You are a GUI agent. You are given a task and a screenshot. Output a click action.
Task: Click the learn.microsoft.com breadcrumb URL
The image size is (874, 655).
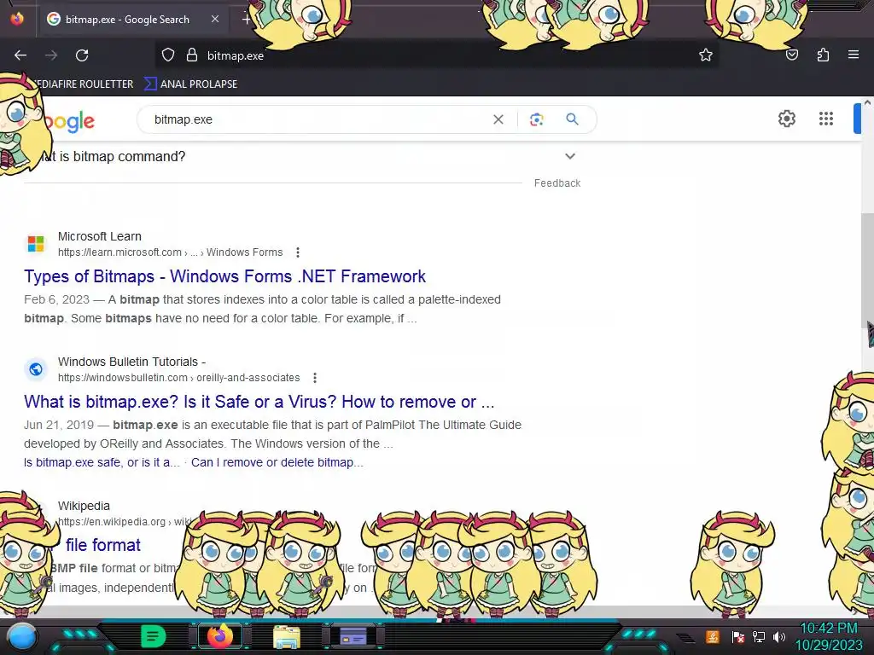tap(170, 252)
